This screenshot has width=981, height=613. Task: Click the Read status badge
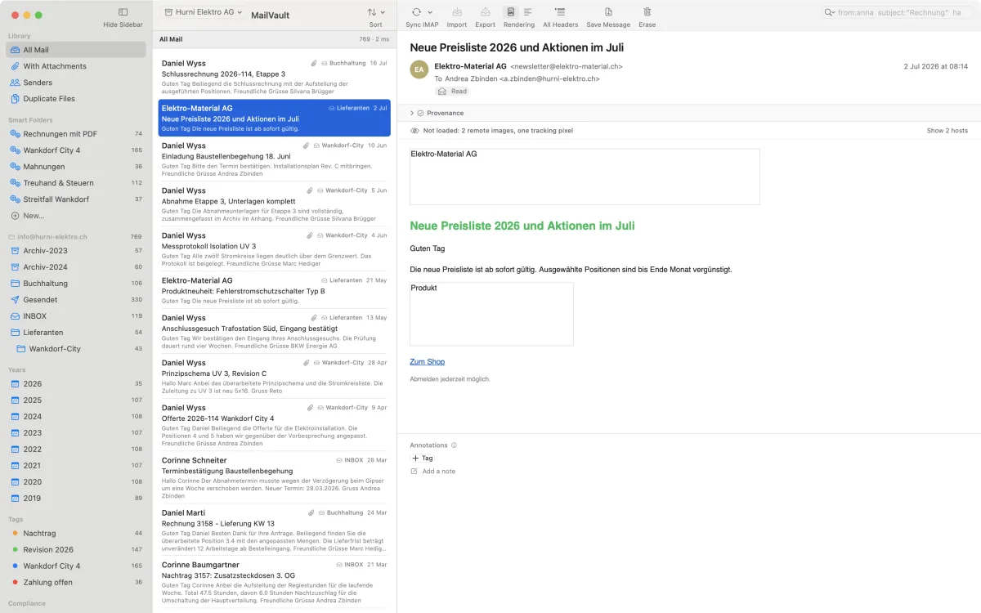[454, 92]
